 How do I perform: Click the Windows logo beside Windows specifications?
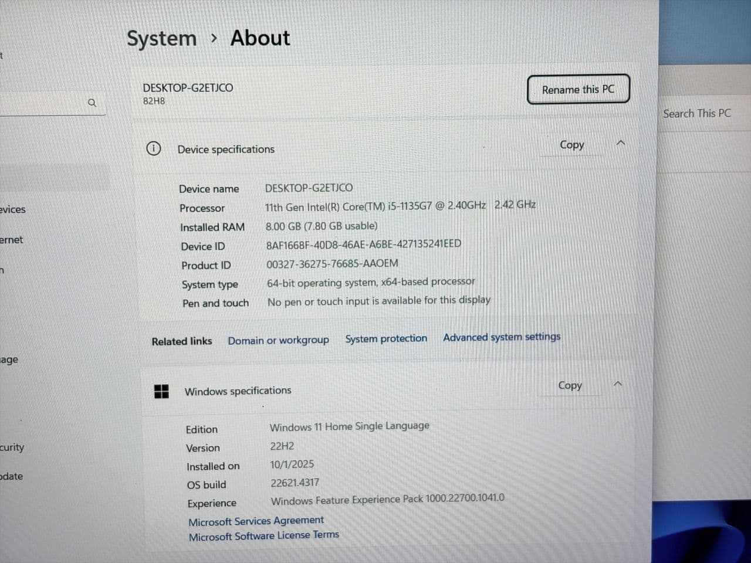(161, 391)
